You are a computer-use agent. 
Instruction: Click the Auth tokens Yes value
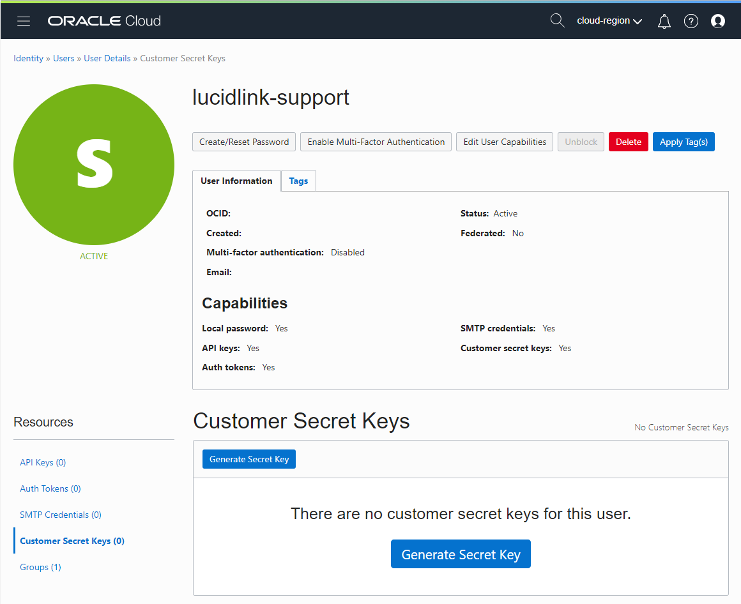coord(268,367)
